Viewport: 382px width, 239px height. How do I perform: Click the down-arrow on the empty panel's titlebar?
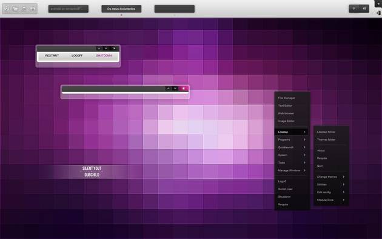click(x=175, y=89)
